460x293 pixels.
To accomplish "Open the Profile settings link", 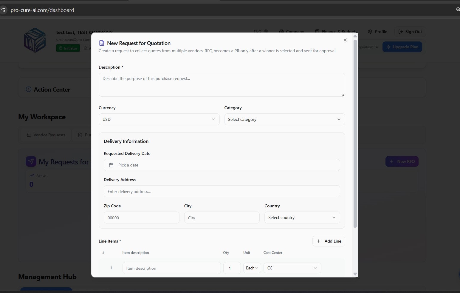I will pyautogui.click(x=378, y=32).
